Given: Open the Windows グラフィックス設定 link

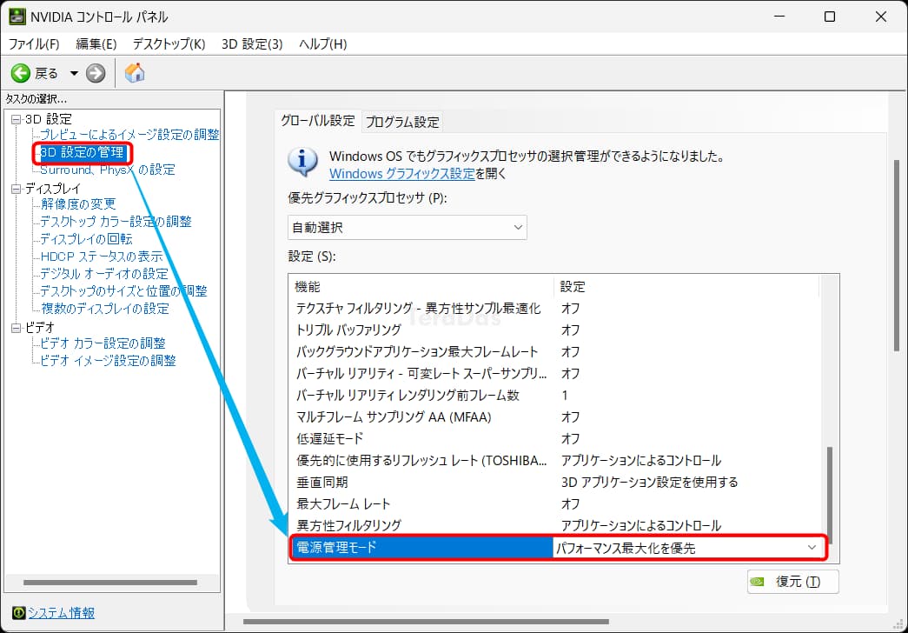Looking at the screenshot, I should (x=402, y=173).
